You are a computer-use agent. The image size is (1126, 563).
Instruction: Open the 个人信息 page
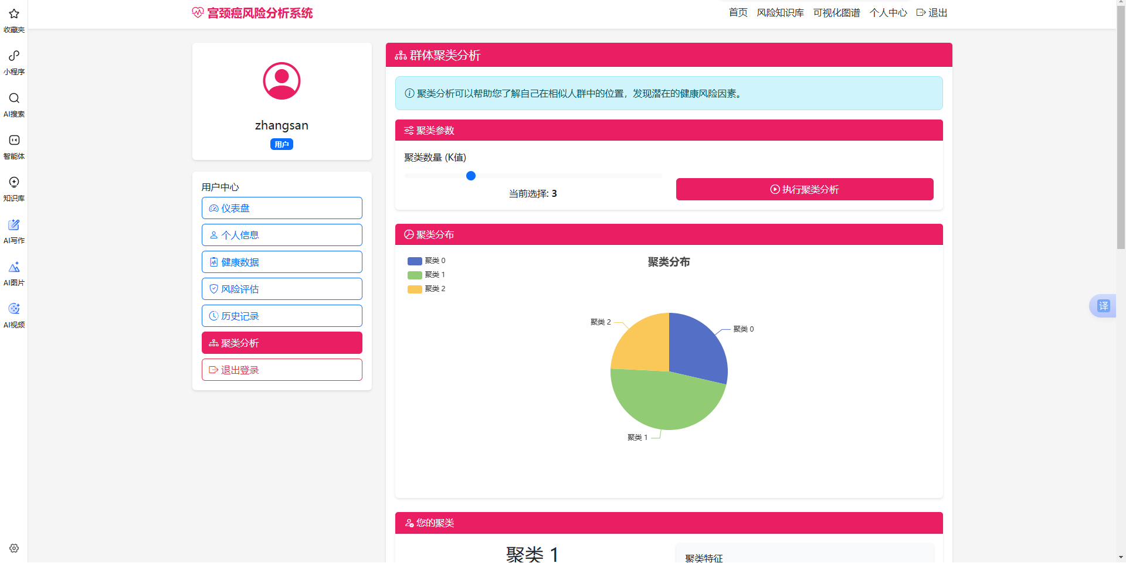click(281, 234)
